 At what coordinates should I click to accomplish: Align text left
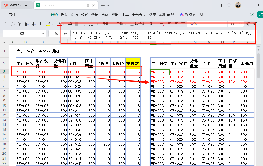coord(169,24)
